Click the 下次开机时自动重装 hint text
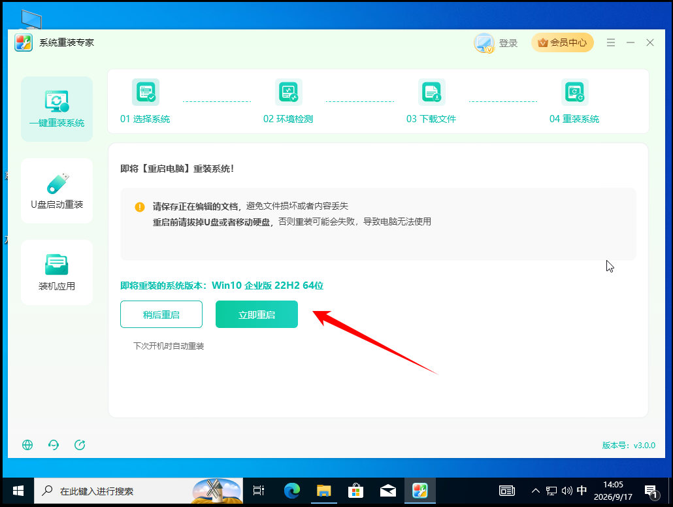 [x=169, y=346]
